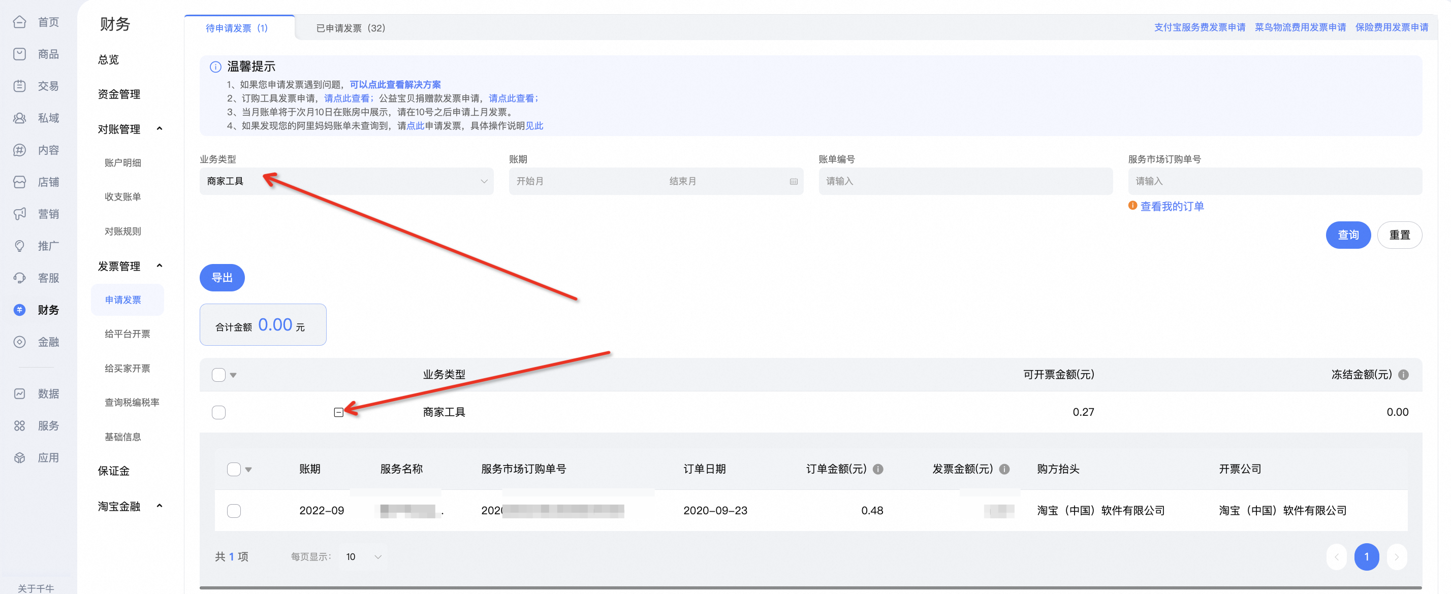Open the 业务类型 商家工具 dropdown
The image size is (1451, 594).
click(346, 181)
